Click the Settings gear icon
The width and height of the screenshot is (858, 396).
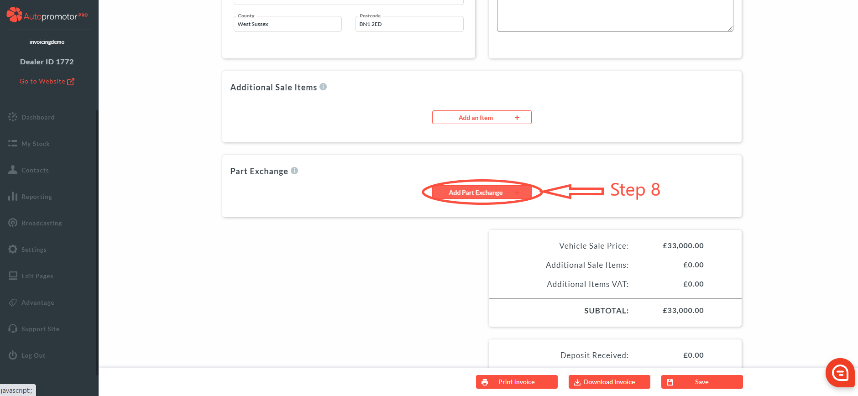pyautogui.click(x=13, y=249)
